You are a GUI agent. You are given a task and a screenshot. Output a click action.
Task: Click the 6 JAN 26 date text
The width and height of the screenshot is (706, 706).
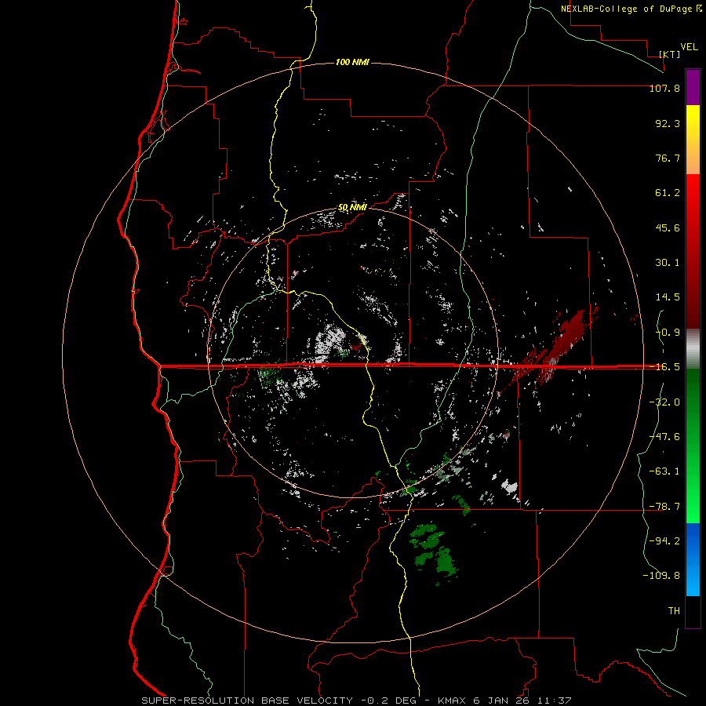pos(501,701)
